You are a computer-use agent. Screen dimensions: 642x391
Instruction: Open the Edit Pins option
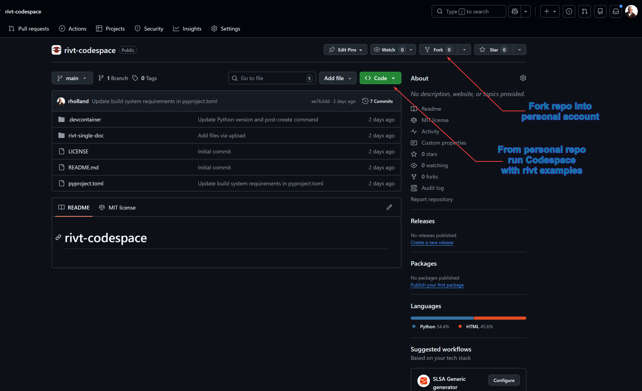click(345, 50)
